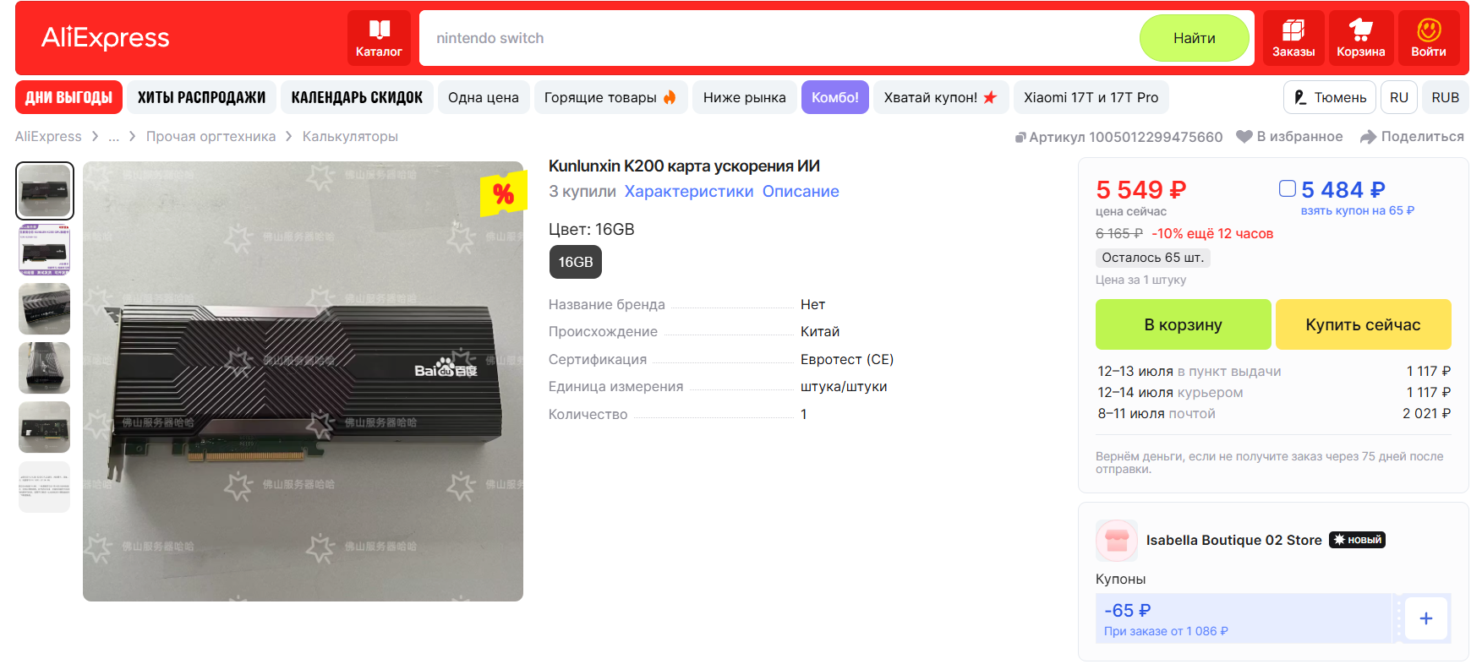Click the share arrow icon
Viewport: 1482px width, 664px height.
[x=1369, y=137]
